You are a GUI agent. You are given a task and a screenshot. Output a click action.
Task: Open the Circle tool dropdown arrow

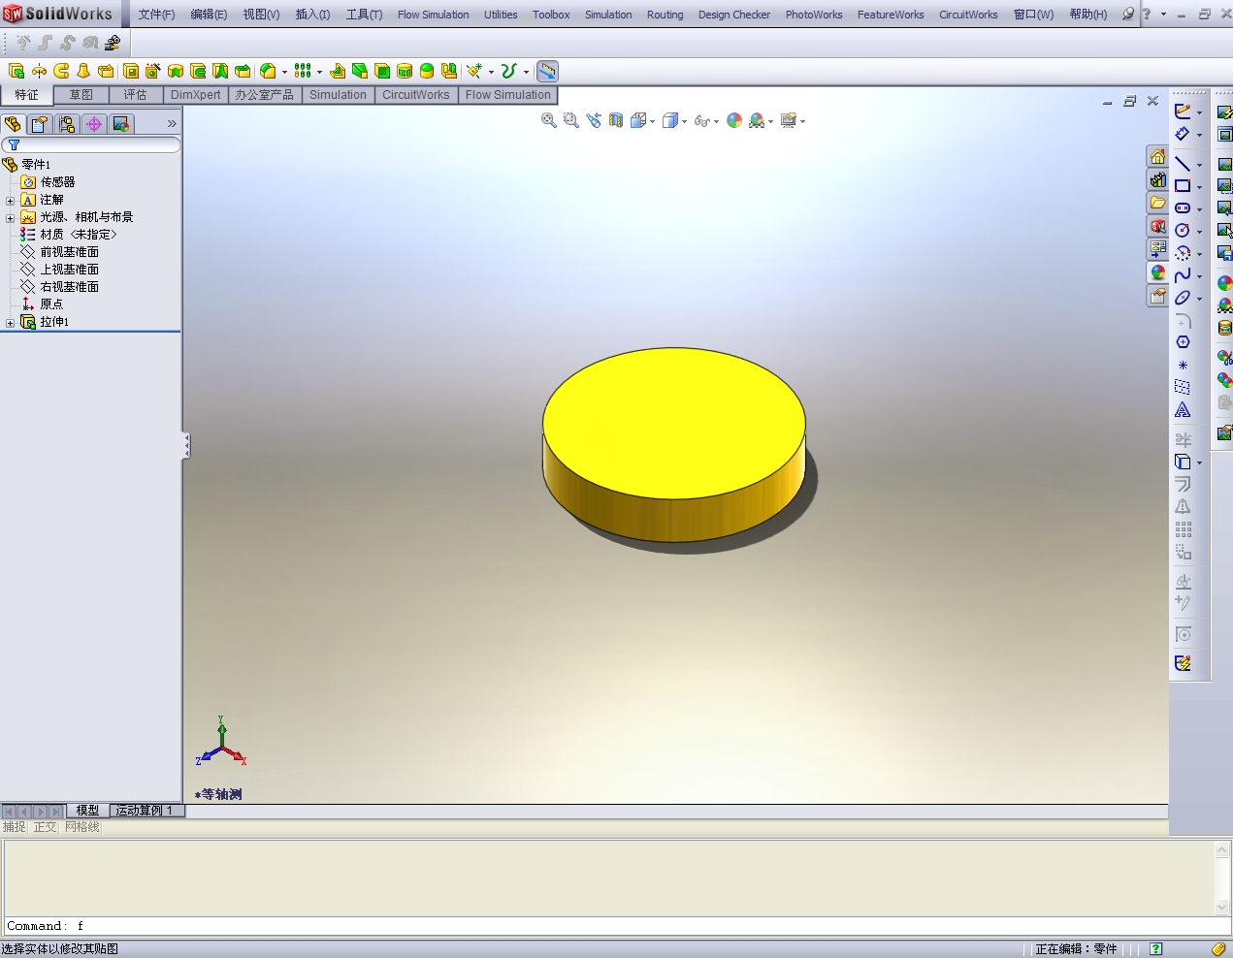click(1200, 232)
